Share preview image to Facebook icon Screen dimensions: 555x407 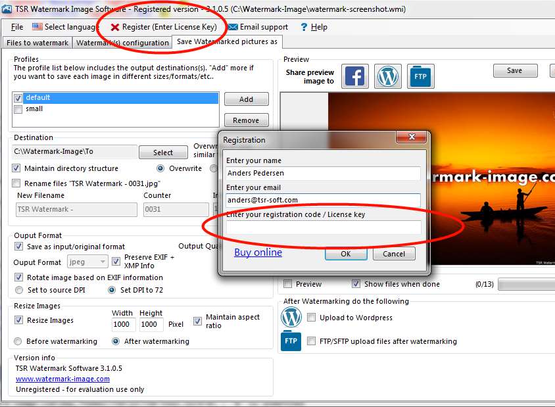pyautogui.click(x=354, y=76)
